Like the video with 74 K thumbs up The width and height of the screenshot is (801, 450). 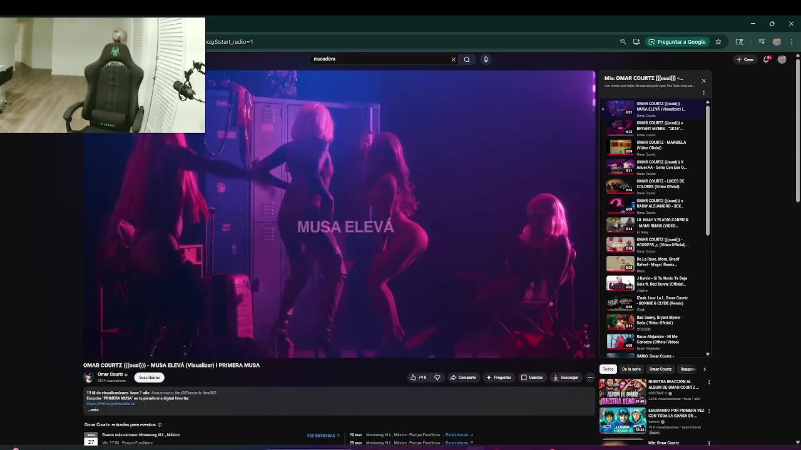point(418,377)
